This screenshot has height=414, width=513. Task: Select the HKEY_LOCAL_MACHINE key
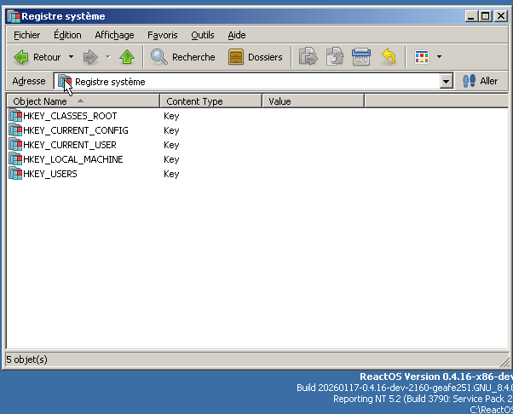(72, 159)
